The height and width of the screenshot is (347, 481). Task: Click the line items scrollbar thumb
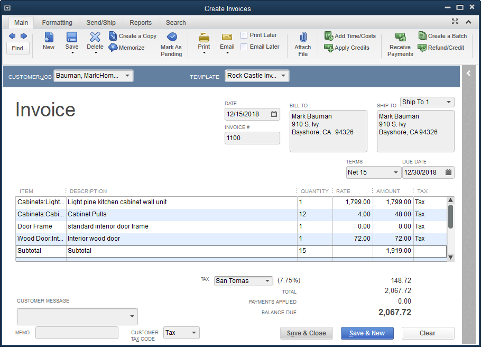coord(450,216)
